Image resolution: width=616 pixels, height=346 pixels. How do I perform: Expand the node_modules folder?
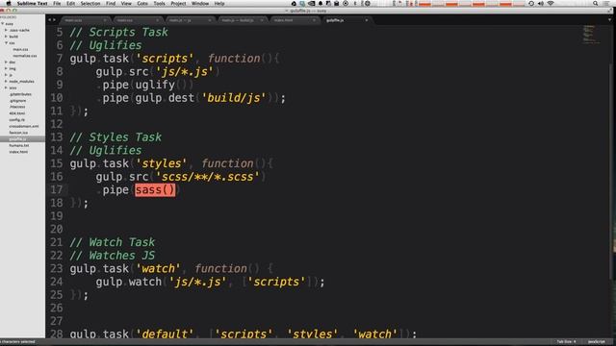coord(6,81)
